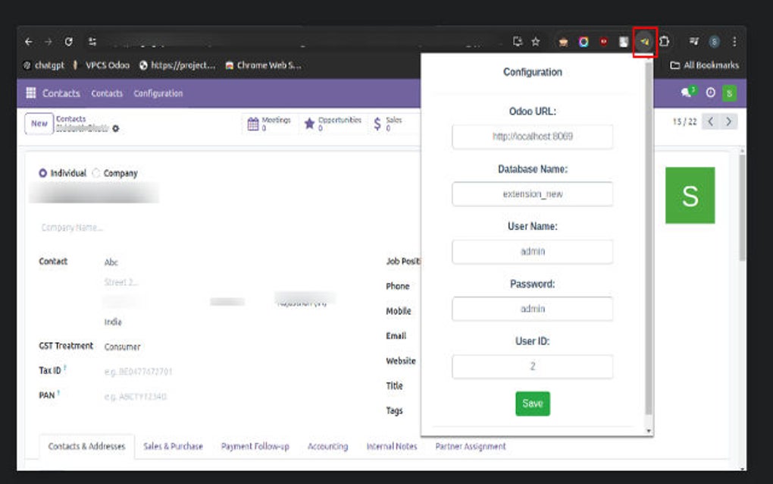Click the Meetings calendar icon
Image resolution: width=773 pixels, height=484 pixels.
[x=252, y=122]
